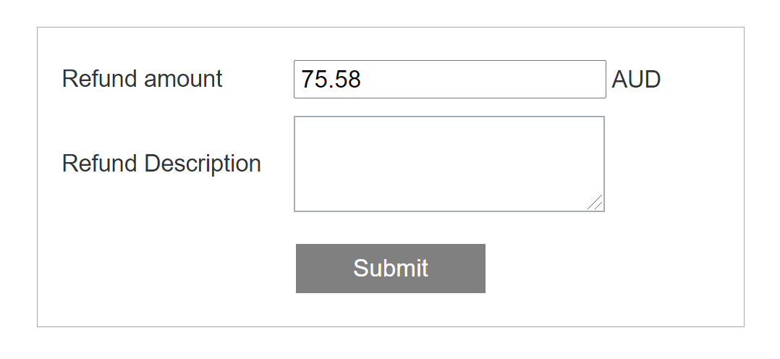Select the field containing 75.58
This screenshot has width=780, height=359.
point(449,79)
